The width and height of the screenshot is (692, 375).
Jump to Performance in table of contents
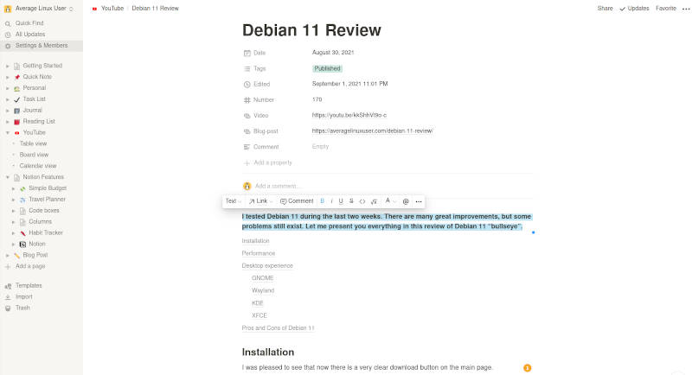[258, 253]
